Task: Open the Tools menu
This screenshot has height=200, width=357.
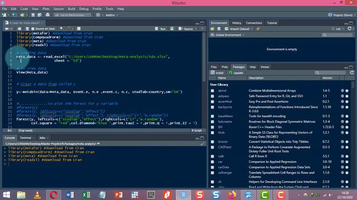Action: (109, 9)
